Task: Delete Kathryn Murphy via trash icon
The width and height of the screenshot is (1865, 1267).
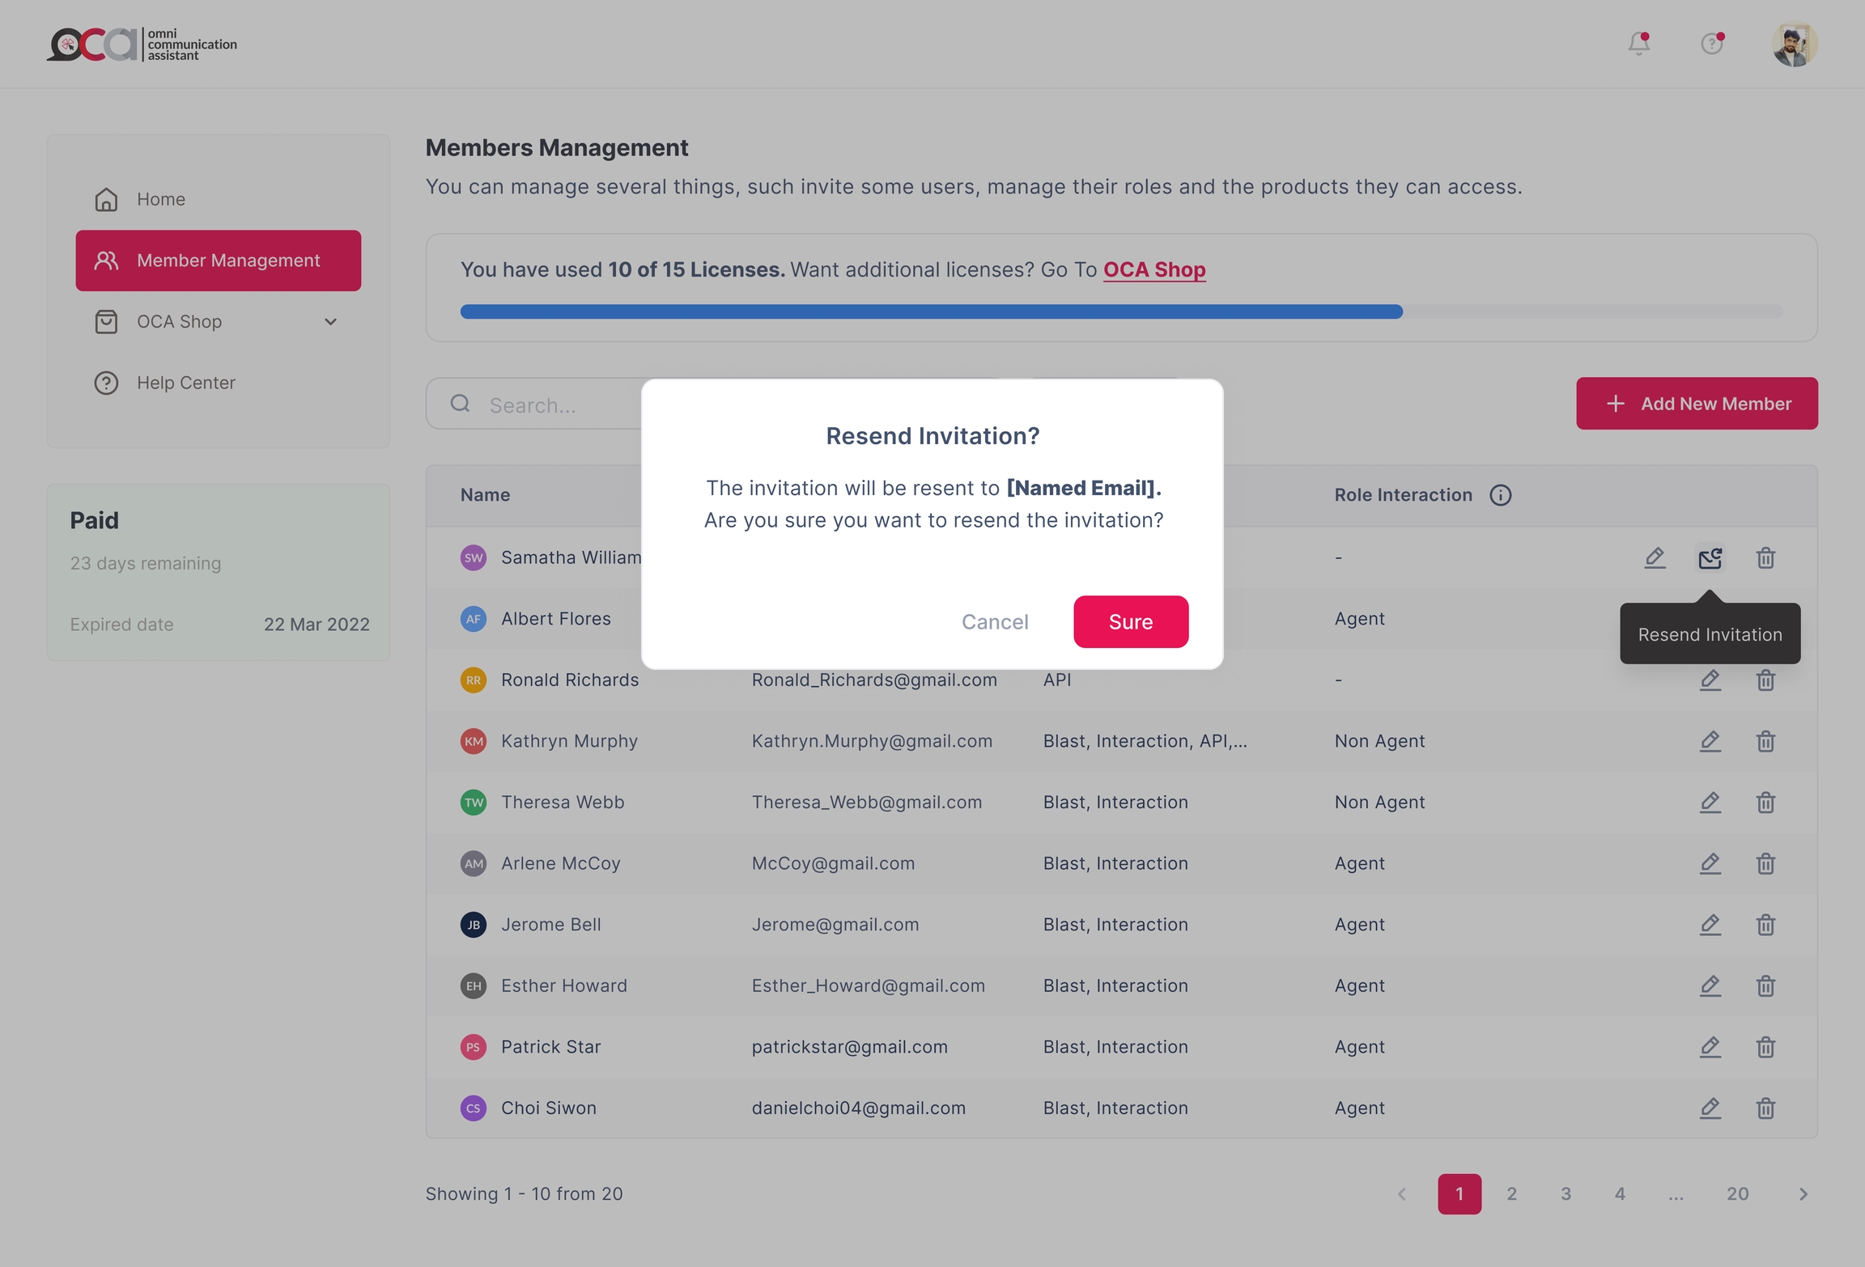Action: pyautogui.click(x=1765, y=741)
